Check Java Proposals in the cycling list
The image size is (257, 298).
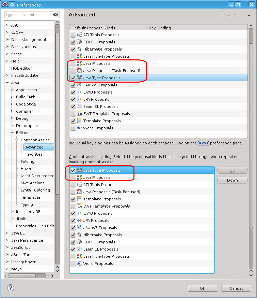tap(73, 178)
